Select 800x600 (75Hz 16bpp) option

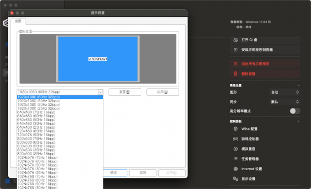[60, 139]
